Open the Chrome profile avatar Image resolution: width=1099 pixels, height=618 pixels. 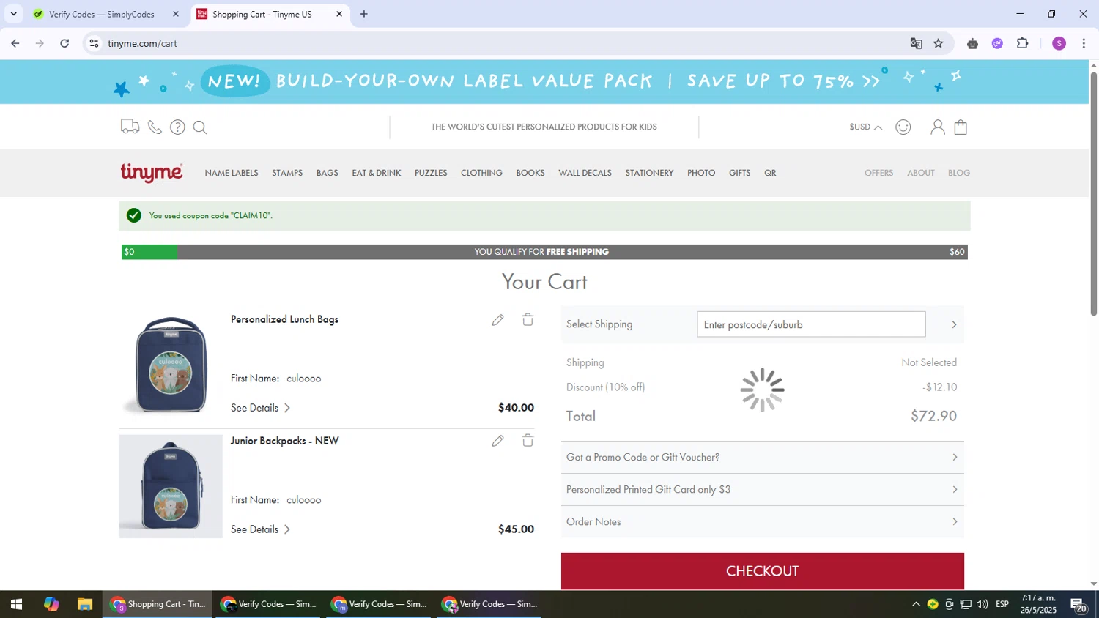click(1059, 43)
